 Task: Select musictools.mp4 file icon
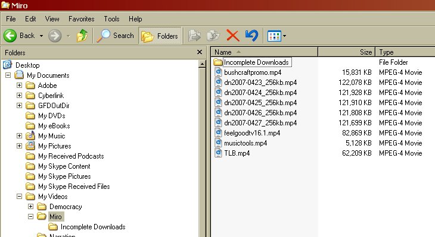[x=218, y=143]
